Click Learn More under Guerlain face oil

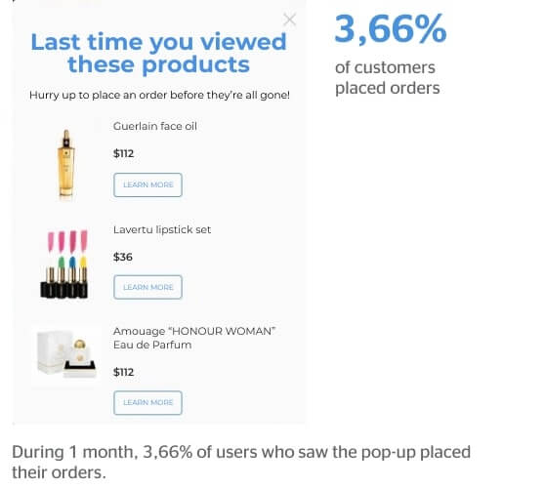147,184
